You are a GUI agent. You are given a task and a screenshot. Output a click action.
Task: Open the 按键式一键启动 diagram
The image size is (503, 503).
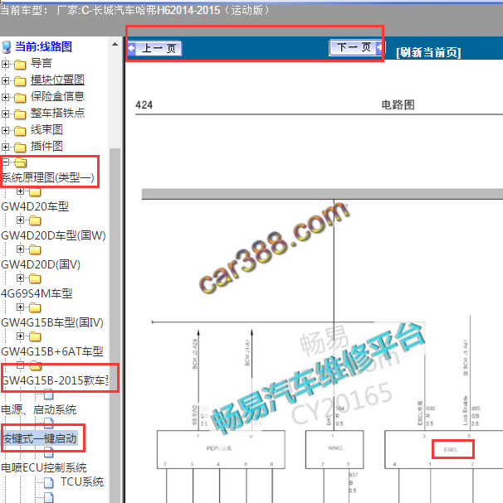[40, 438]
